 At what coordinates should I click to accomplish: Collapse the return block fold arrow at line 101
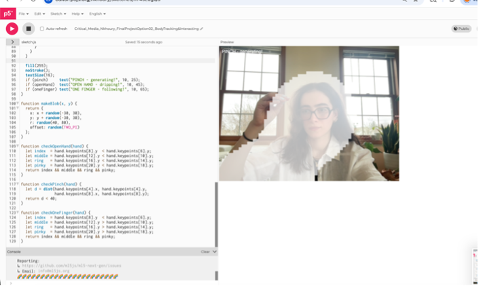[x=18, y=108]
